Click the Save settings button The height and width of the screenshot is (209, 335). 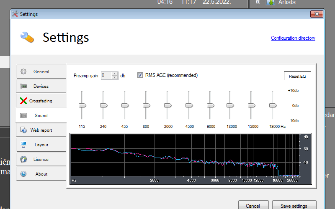tap(294, 205)
